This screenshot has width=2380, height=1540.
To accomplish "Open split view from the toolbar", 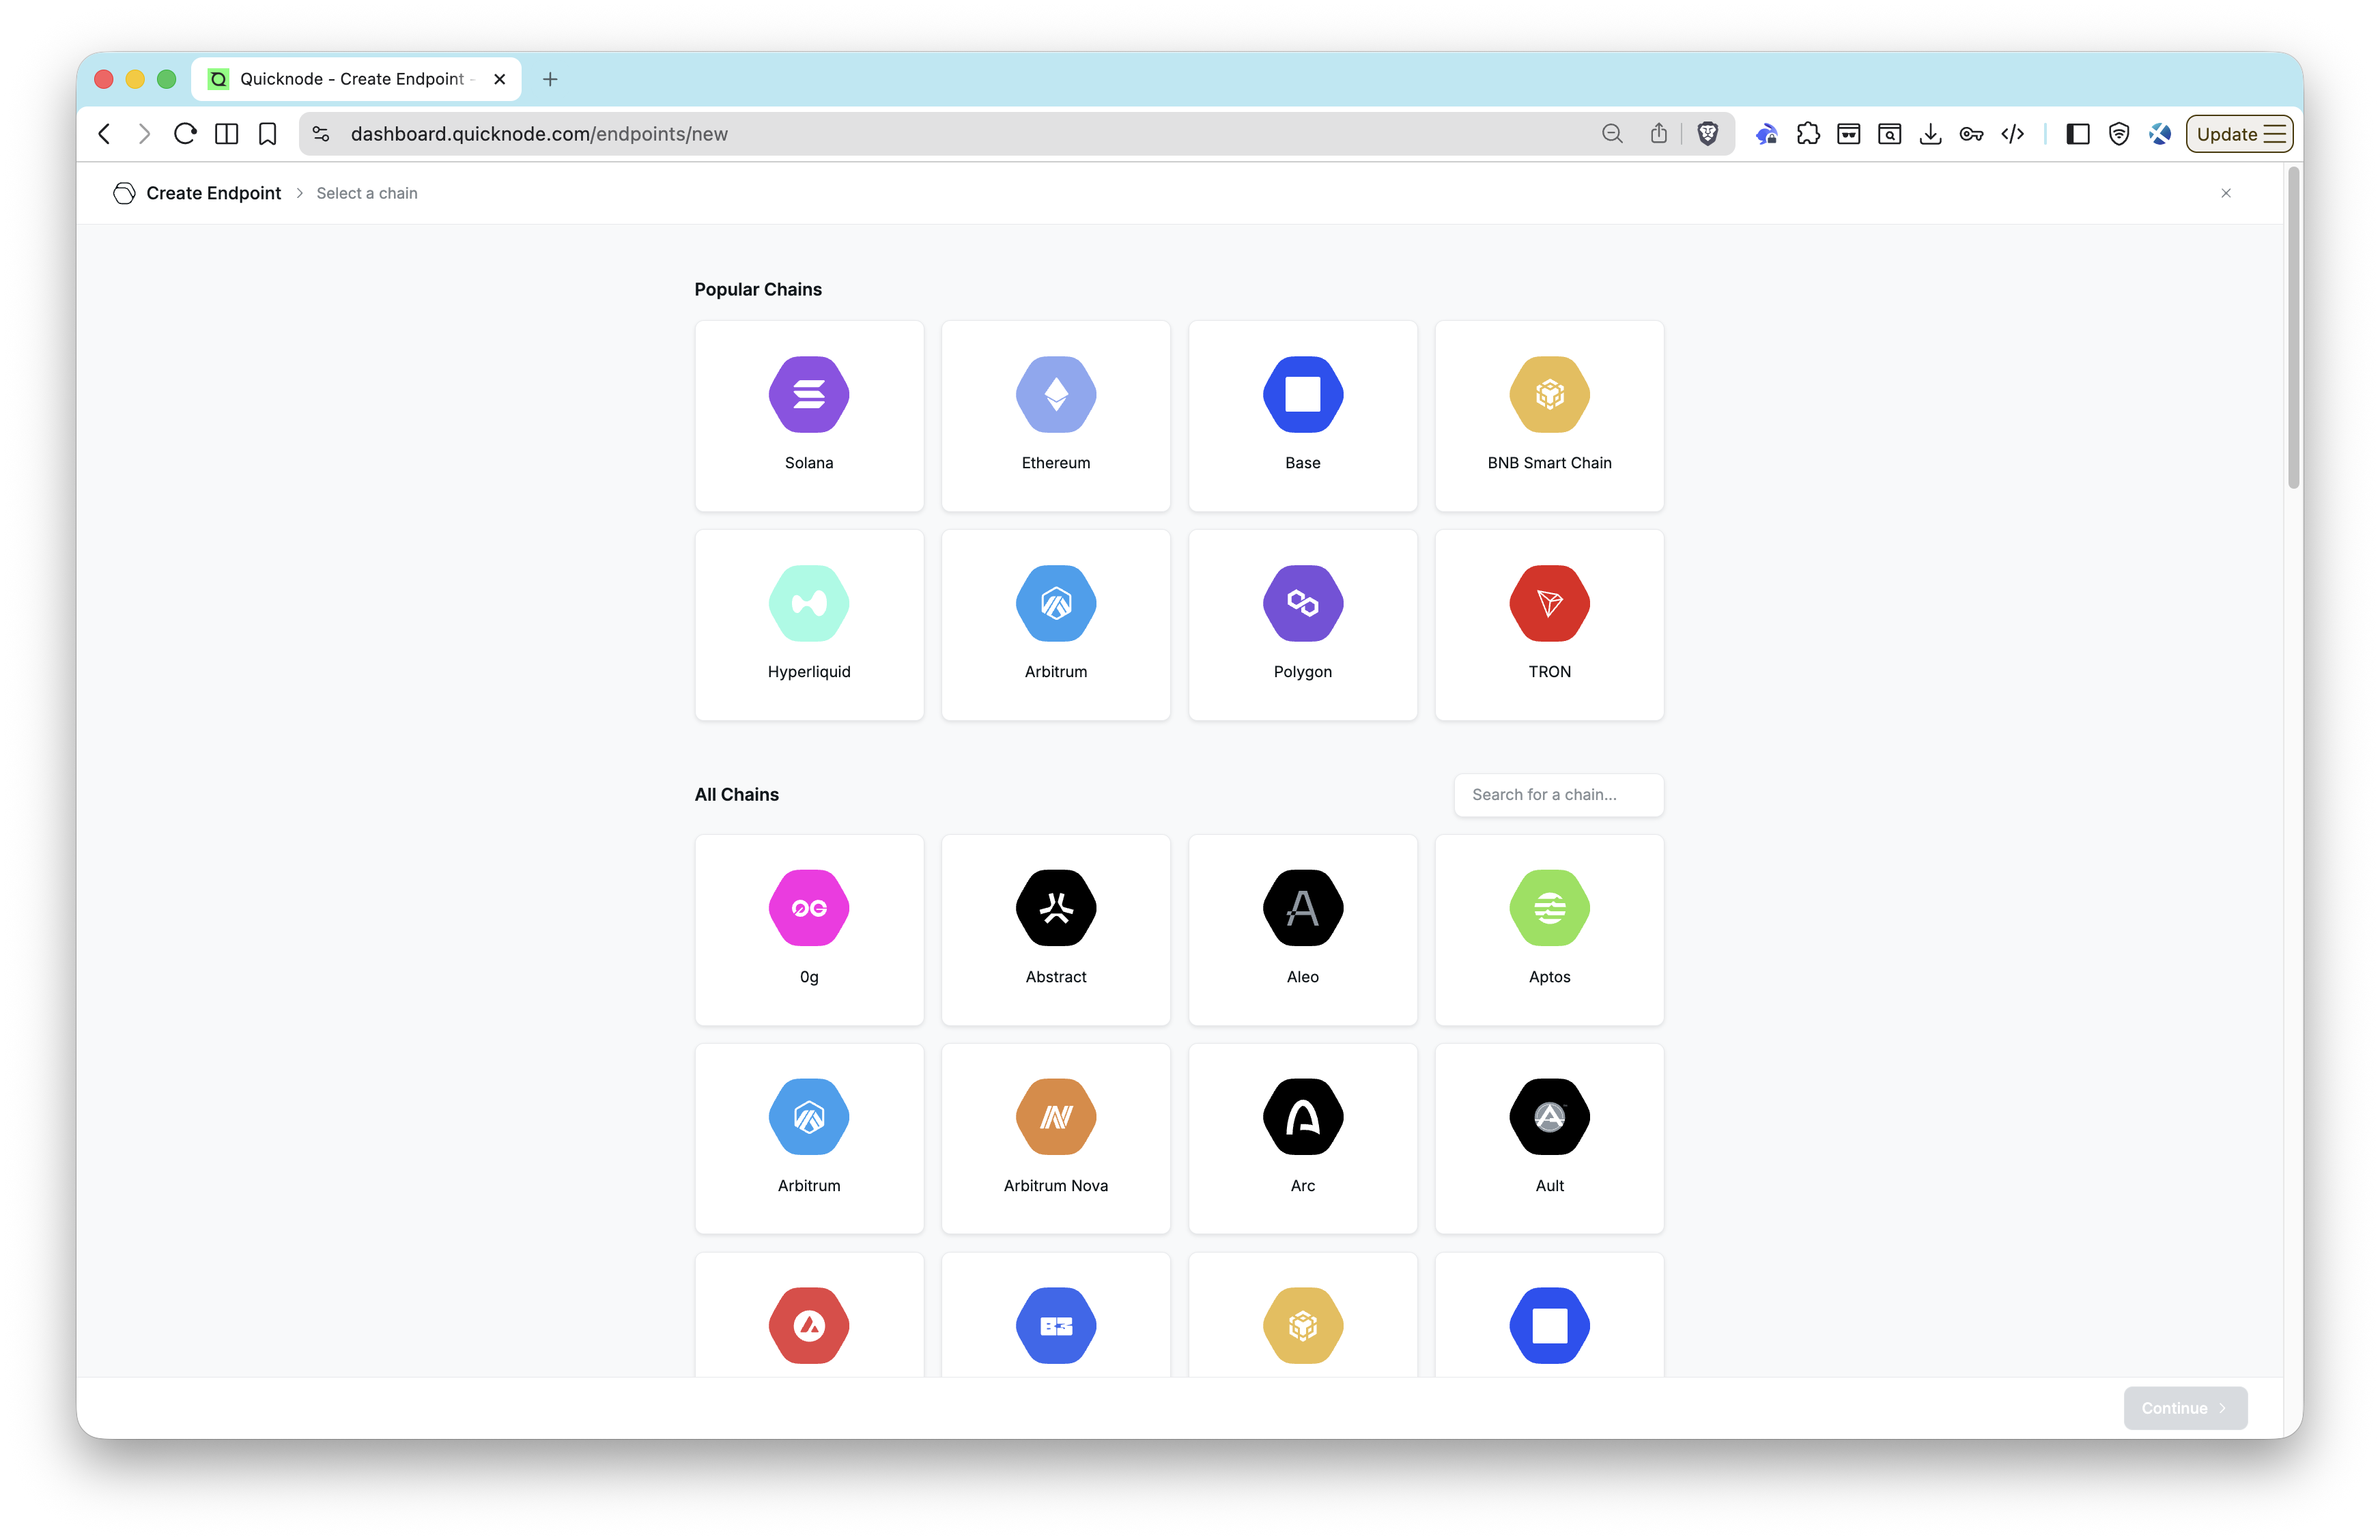I will pyautogui.click(x=227, y=134).
